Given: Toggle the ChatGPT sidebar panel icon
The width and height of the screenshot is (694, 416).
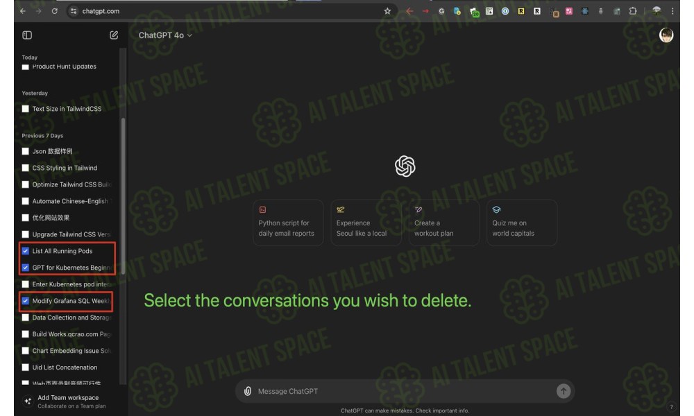Looking at the screenshot, I should pos(27,35).
